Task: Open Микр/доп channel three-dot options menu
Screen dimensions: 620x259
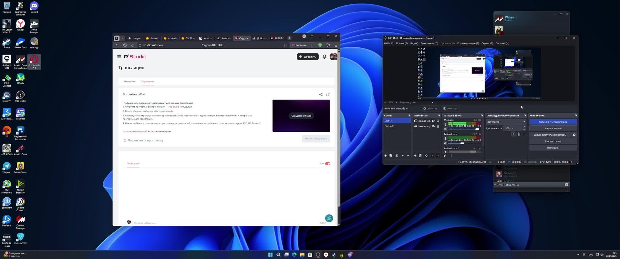Action: click(x=446, y=124)
